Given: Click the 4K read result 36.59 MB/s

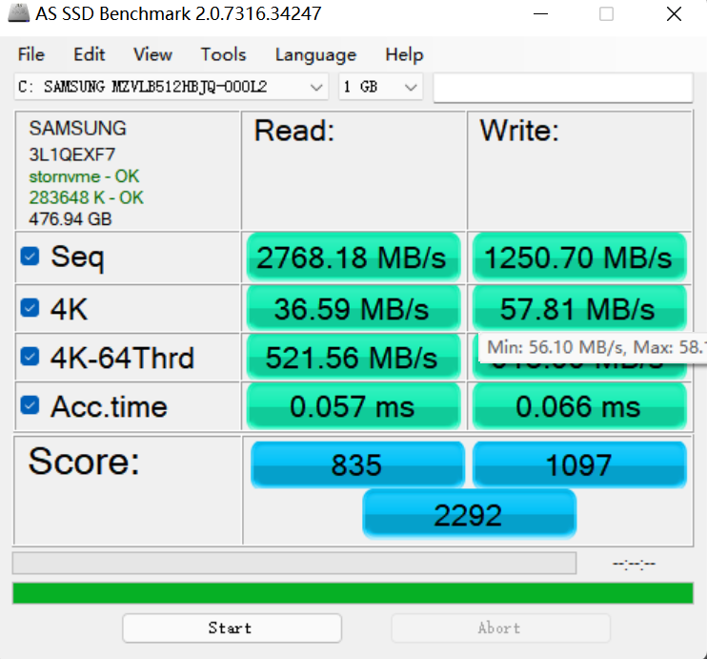Looking at the screenshot, I should (x=353, y=309).
